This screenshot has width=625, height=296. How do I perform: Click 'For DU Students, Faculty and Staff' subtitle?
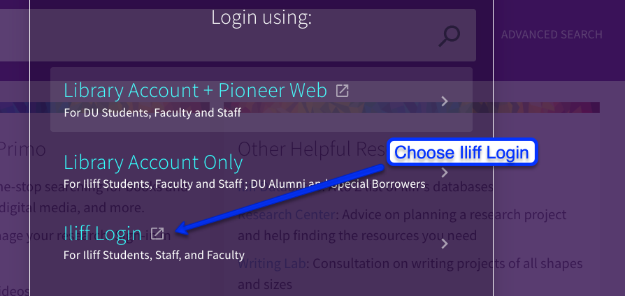tap(152, 112)
